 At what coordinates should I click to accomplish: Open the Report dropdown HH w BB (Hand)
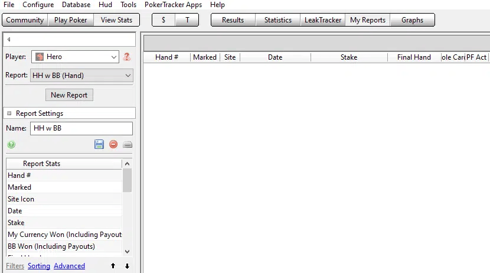coord(81,76)
